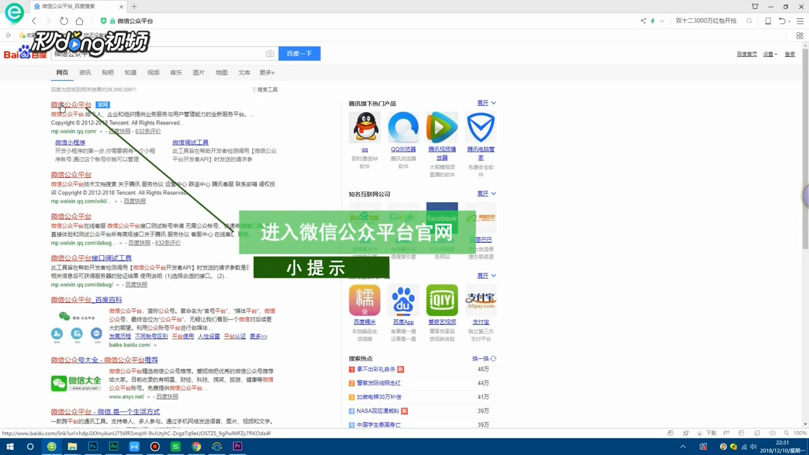Open the 设置 dropdown at top right

coord(769,54)
